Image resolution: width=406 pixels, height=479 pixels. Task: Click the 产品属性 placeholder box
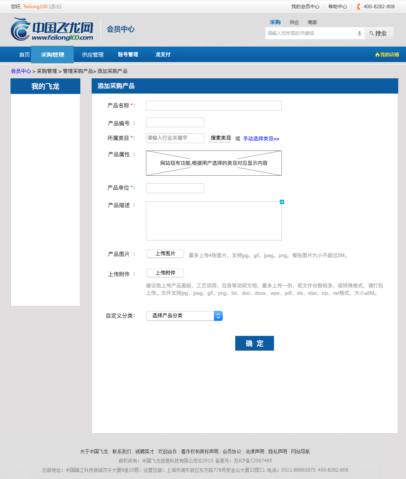tap(214, 163)
